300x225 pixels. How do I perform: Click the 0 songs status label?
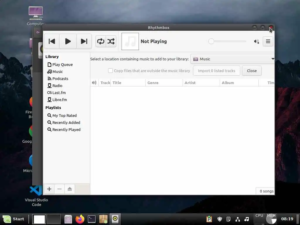point(266,191)
